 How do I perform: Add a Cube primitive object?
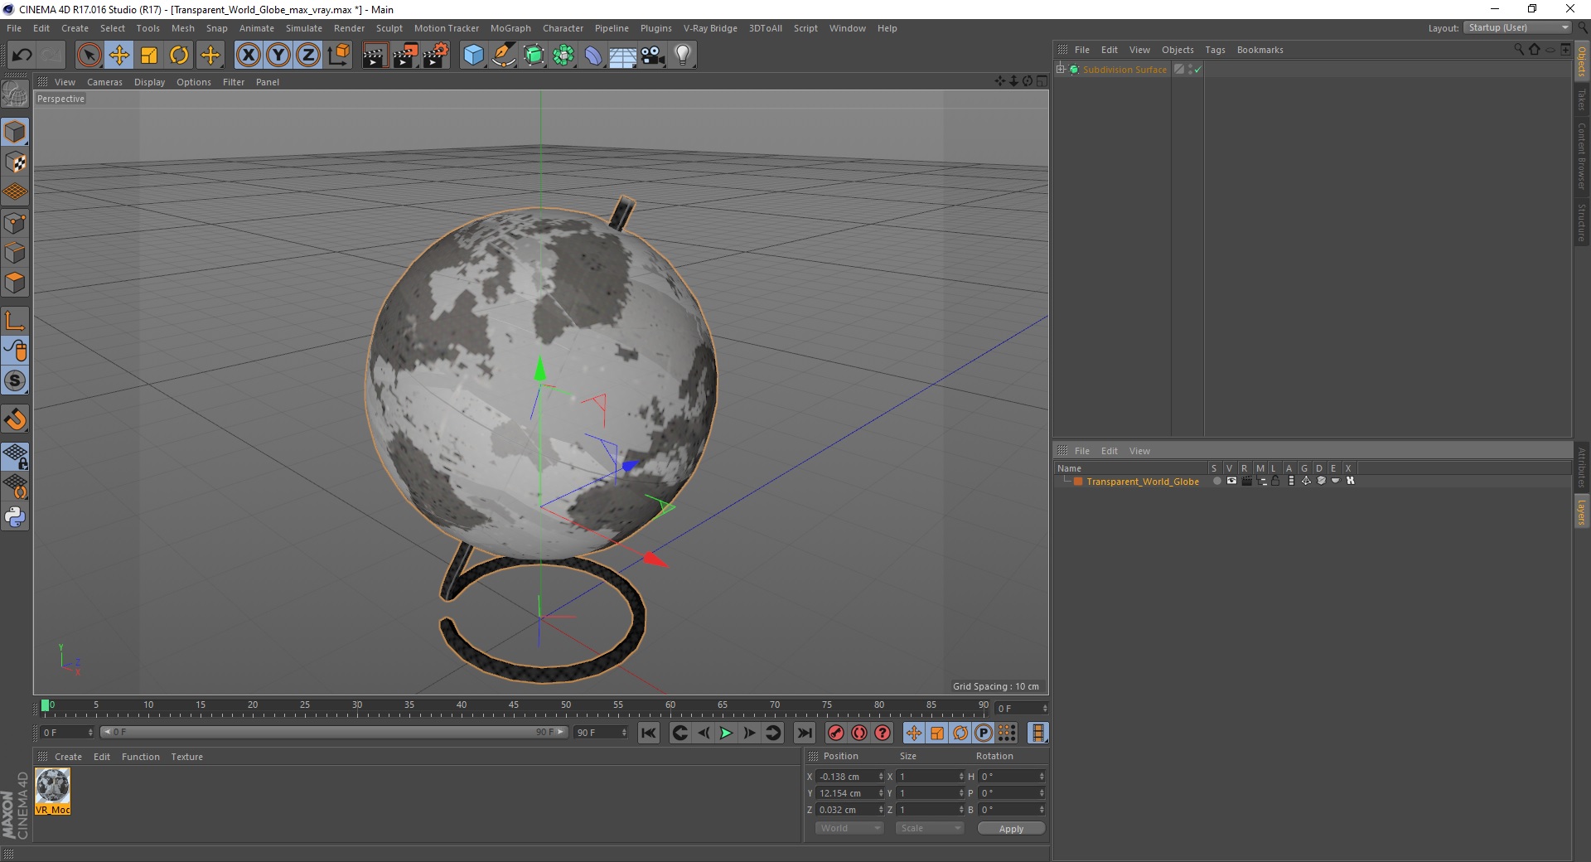tap(473, 56)
